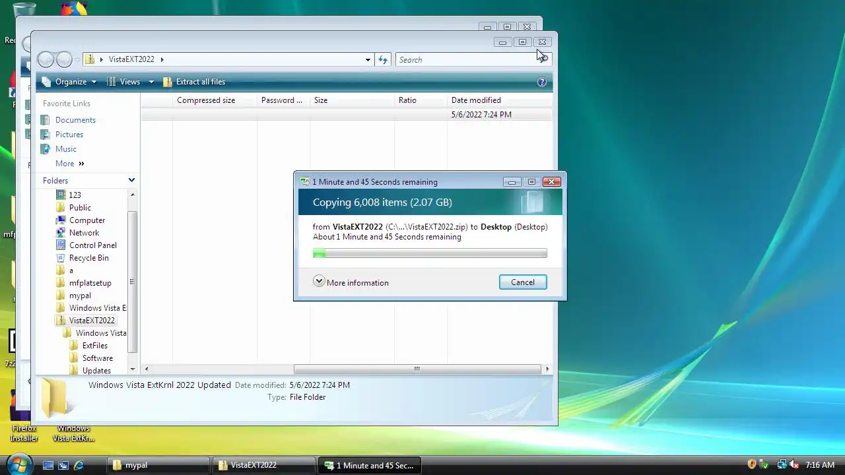Image resolution: width=845 pixels, height=475 pixels.
Task: Click the Pictures icon in Favorite Links
Action: (x=46, y=135)
